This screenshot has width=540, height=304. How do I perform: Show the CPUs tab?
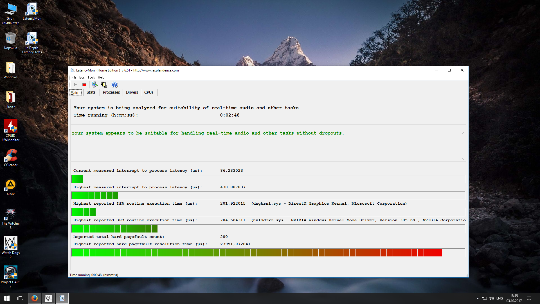pyautogui.click(x=148, y=92)
